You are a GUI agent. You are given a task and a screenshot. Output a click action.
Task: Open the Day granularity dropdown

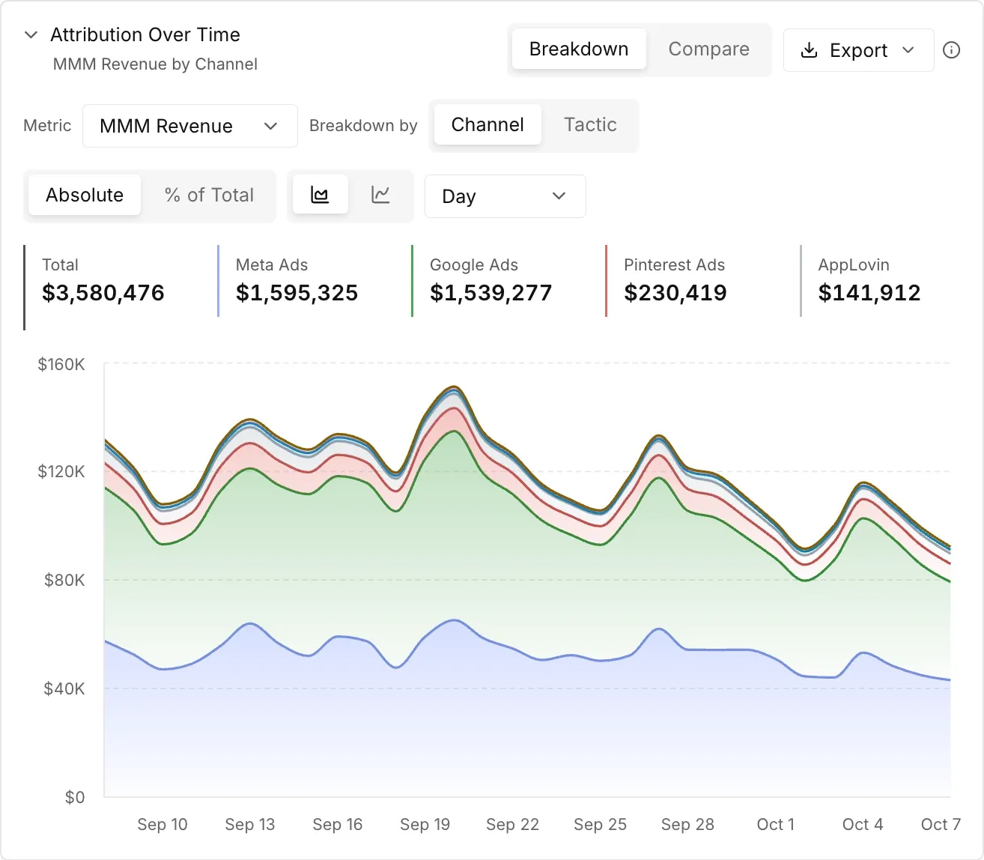(x=505, y=196)
